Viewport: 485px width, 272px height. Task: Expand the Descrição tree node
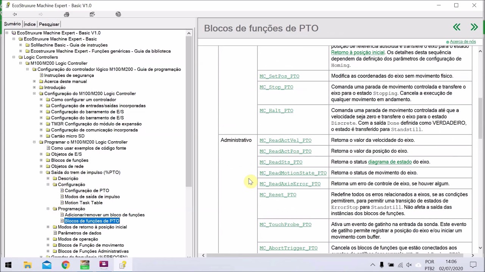[x=48, y=178]
